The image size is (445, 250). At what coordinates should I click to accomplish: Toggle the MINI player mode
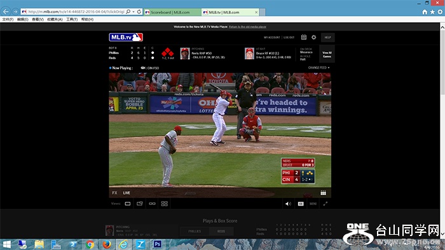click(313, 204)
